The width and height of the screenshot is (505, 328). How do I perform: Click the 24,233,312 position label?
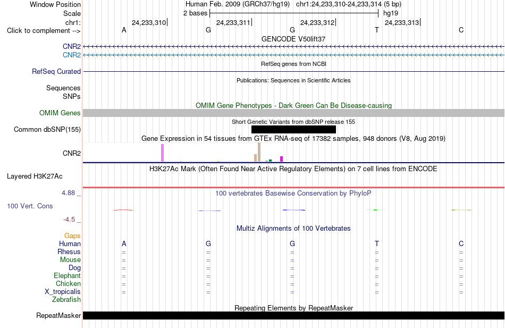[x=317, y=22]
